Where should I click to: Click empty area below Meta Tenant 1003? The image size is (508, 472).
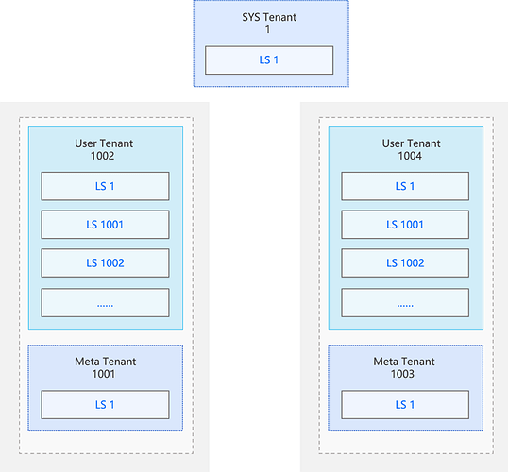[406, 442]
